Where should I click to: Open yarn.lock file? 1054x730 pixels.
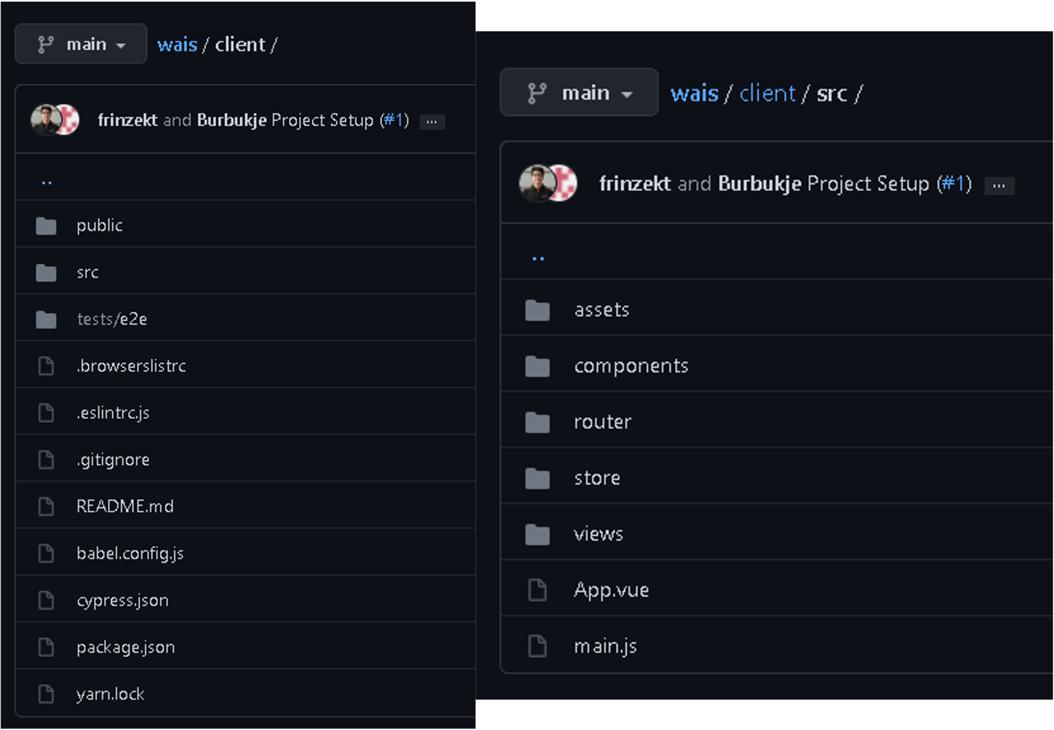(110, 694)
